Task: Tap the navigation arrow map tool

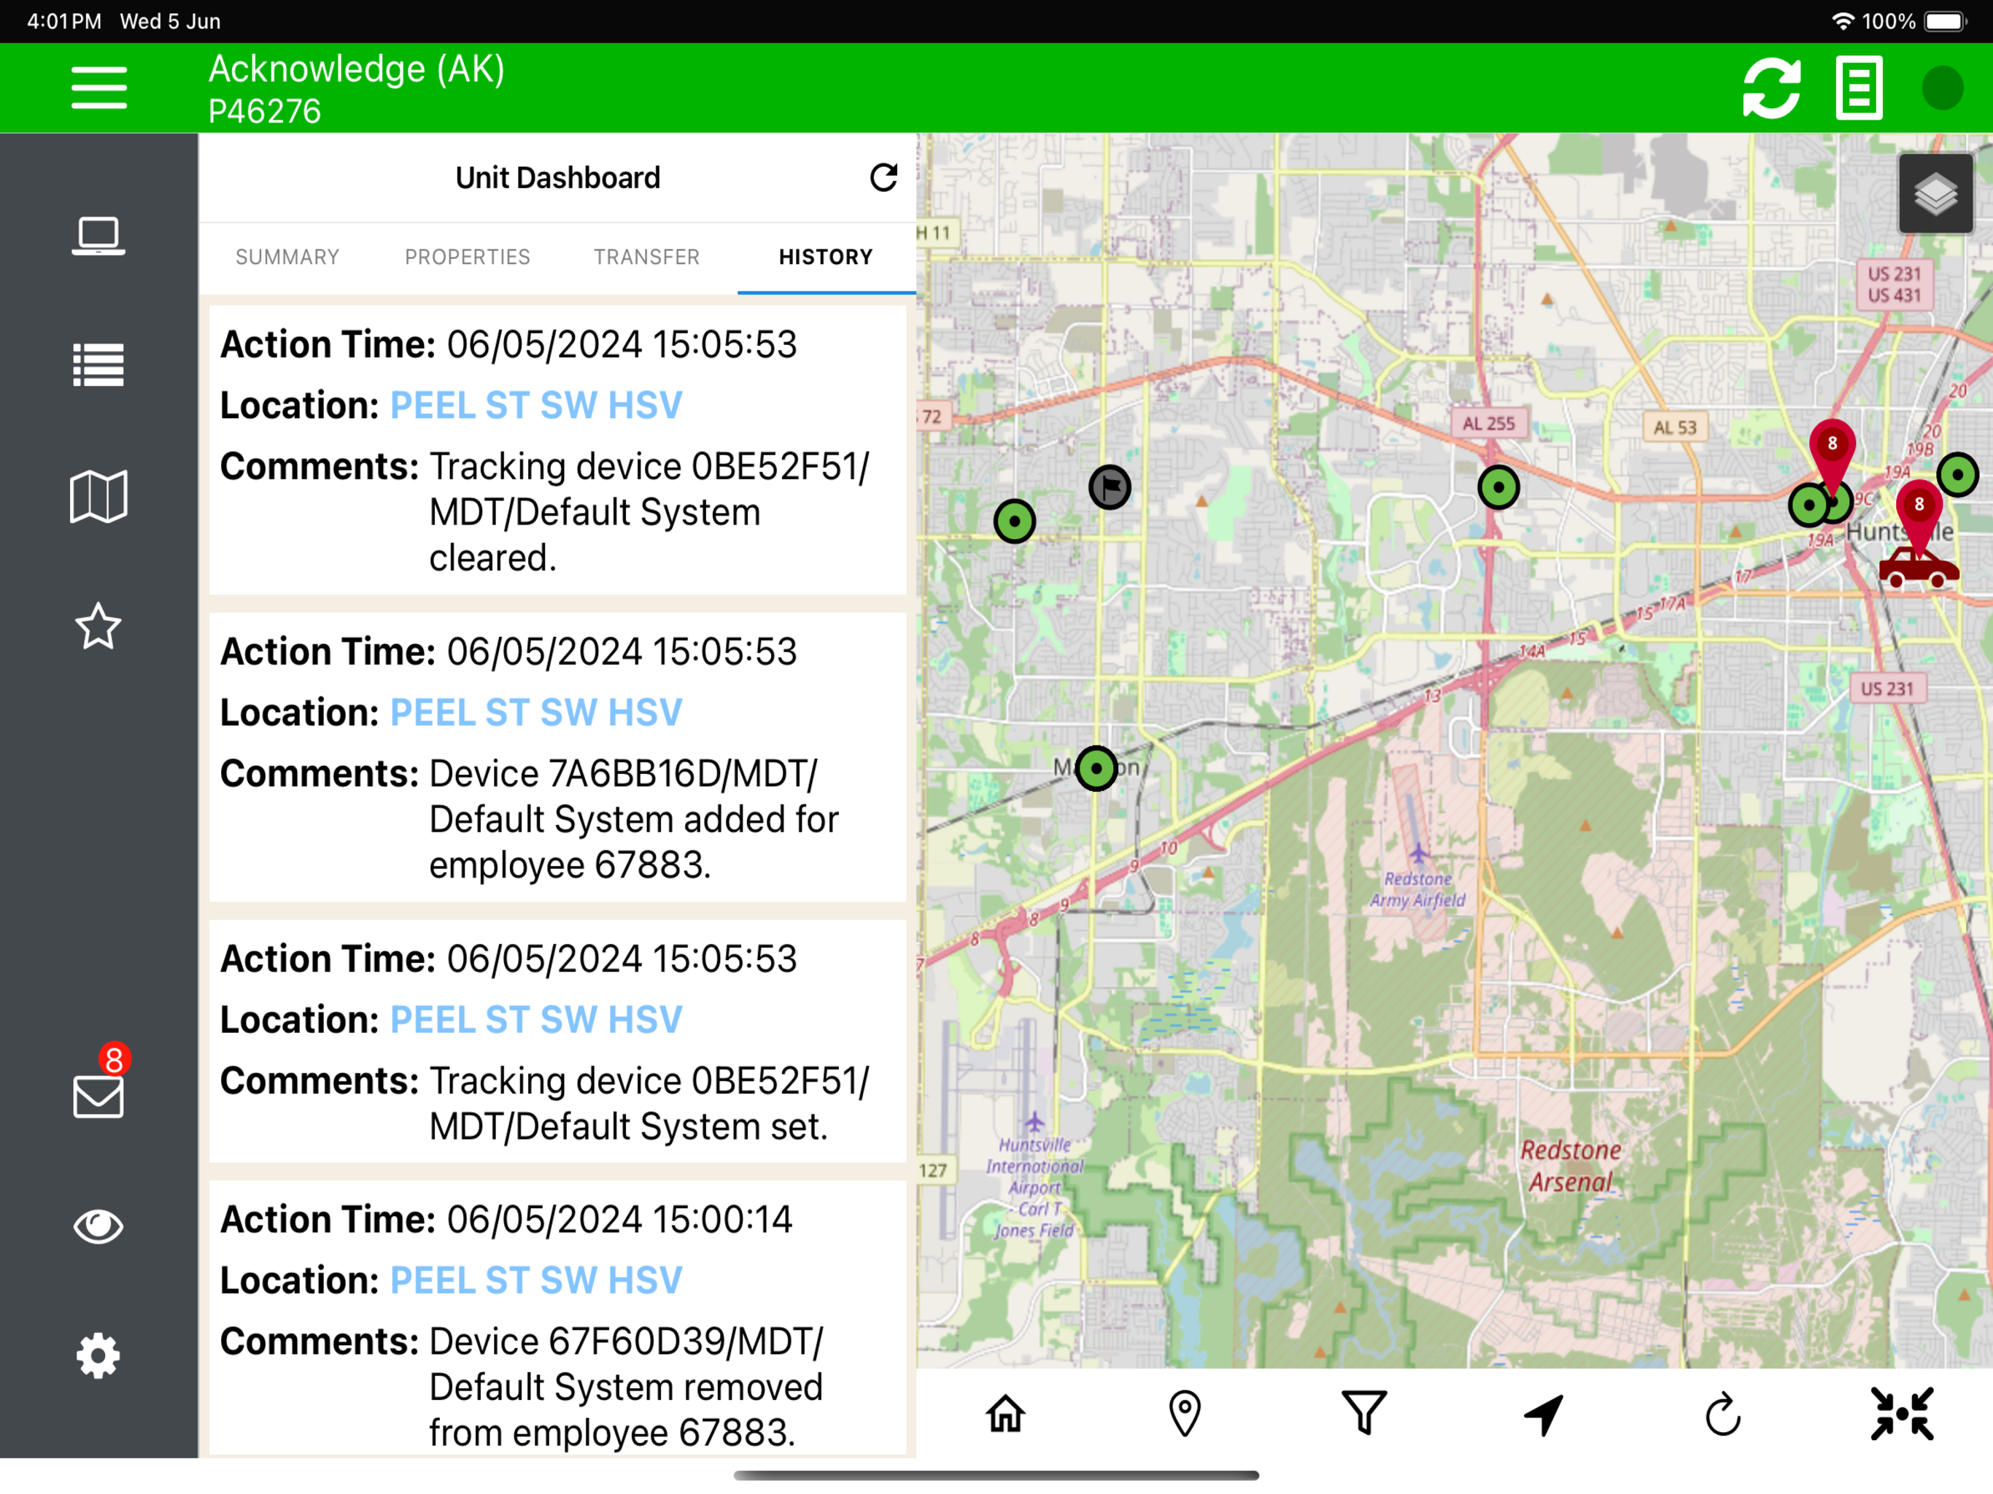Action: 1544,1413
